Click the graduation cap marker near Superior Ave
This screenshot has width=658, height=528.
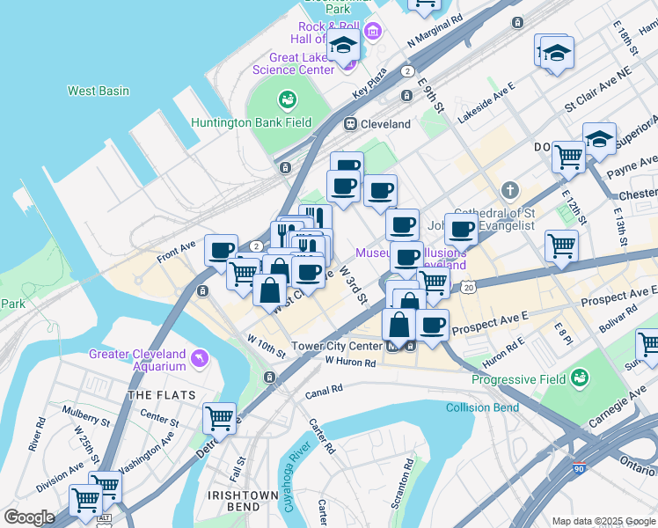click(x=599, y=139)
